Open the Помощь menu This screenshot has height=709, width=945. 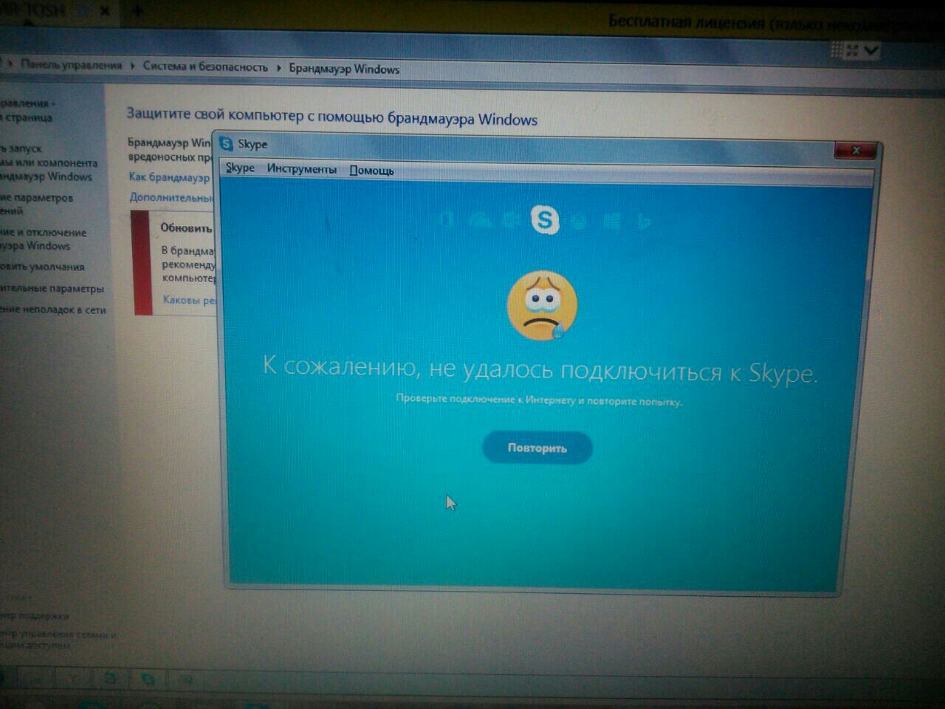pyautogui.click(x=371, y=171)
